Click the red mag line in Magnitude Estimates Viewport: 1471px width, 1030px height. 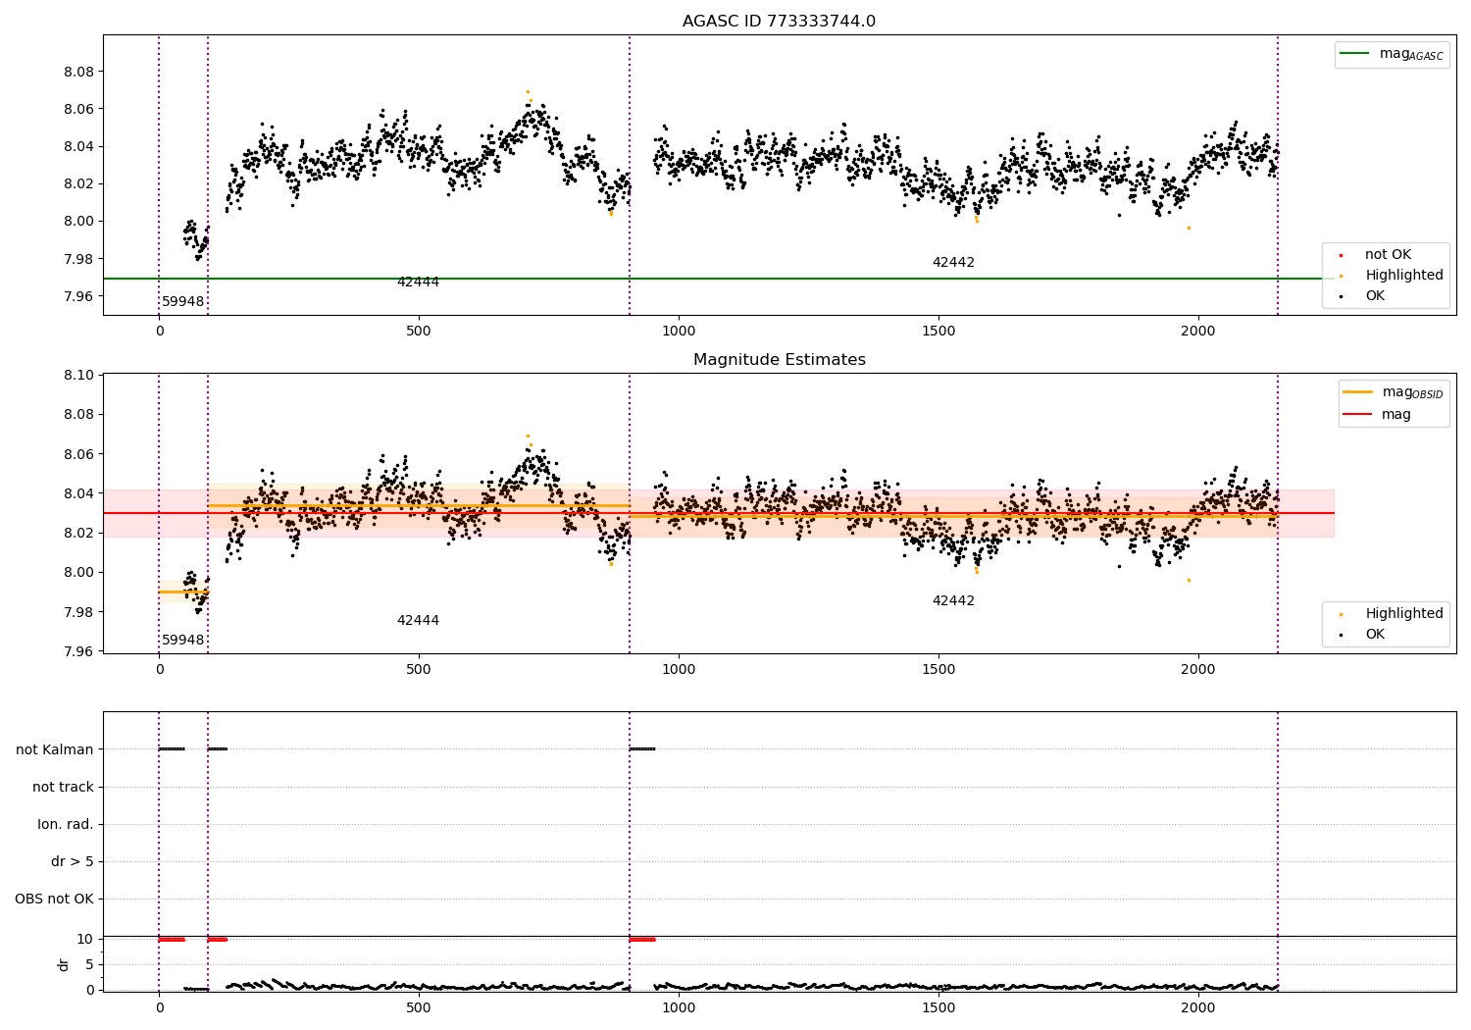coord(719,513)
